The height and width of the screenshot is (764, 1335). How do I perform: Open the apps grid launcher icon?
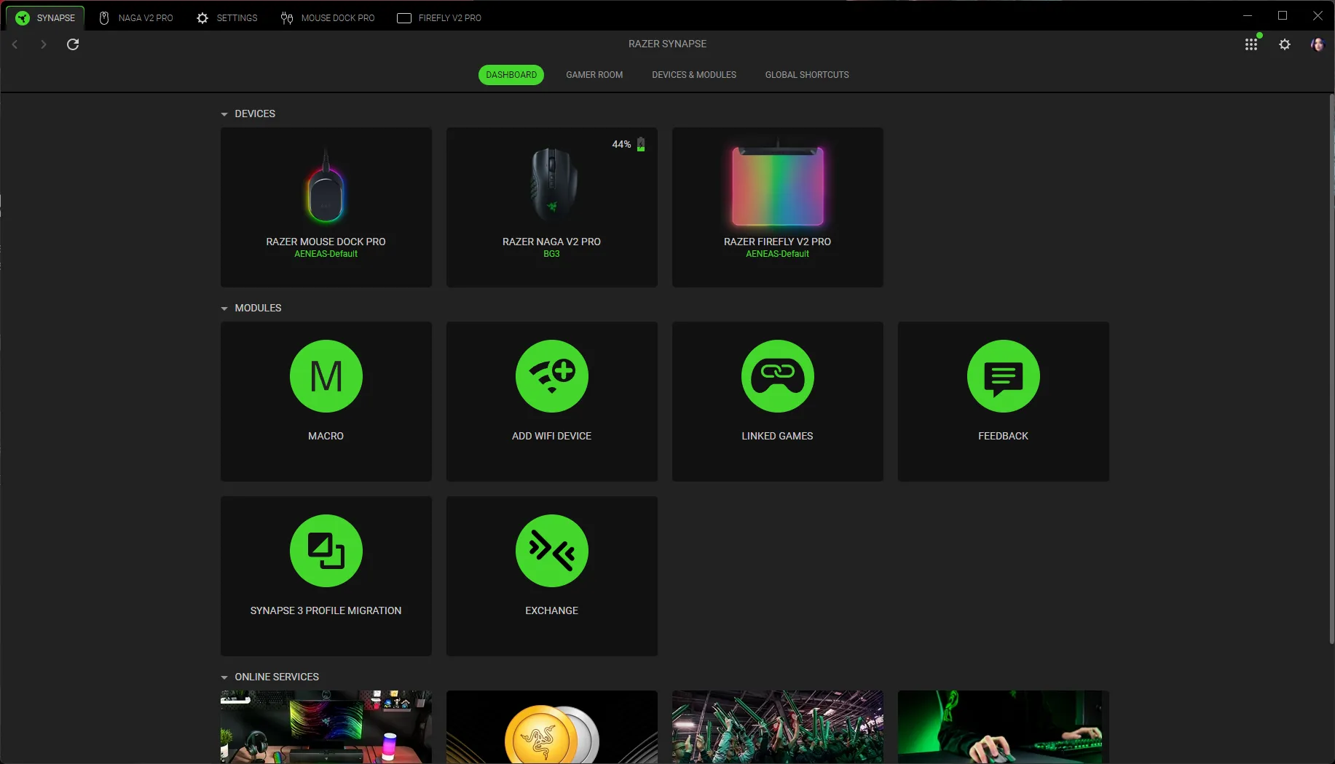coord(1251,44)
